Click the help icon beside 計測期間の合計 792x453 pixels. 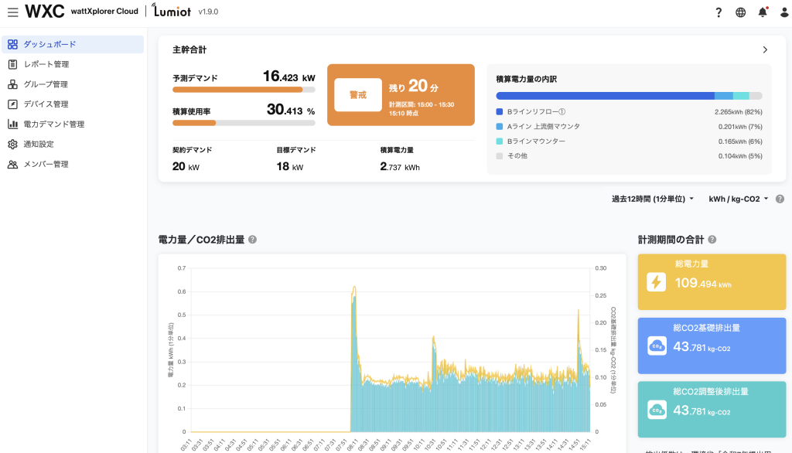[x=712, y=240]
